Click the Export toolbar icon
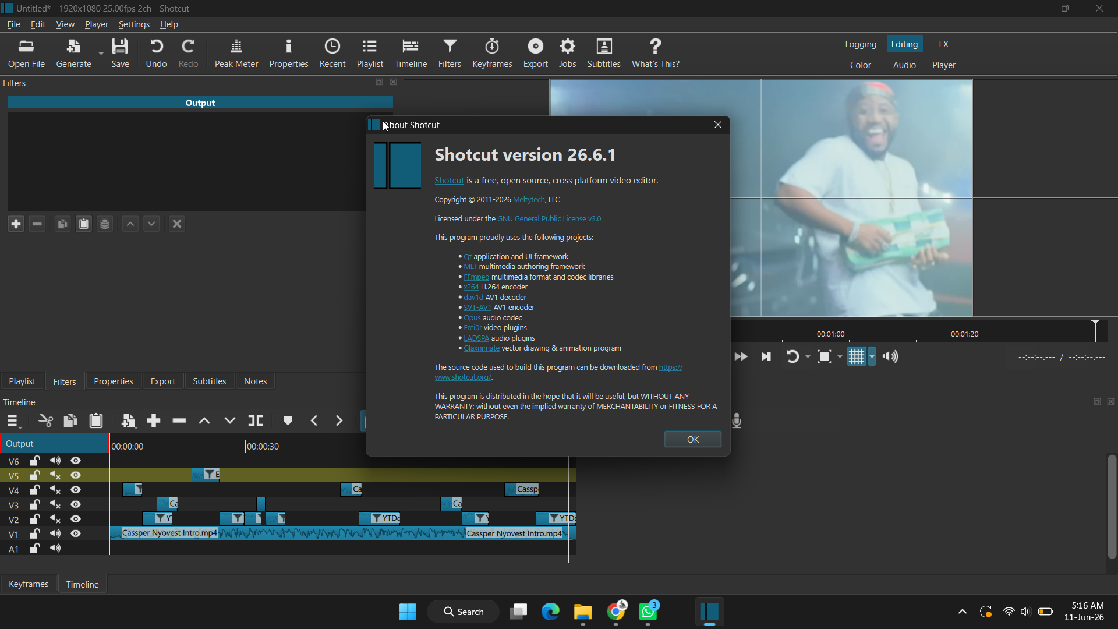This screenshot has width=1118, height=629. 535,54
